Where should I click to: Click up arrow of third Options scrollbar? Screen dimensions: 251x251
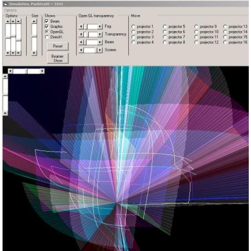pos(18,21)
